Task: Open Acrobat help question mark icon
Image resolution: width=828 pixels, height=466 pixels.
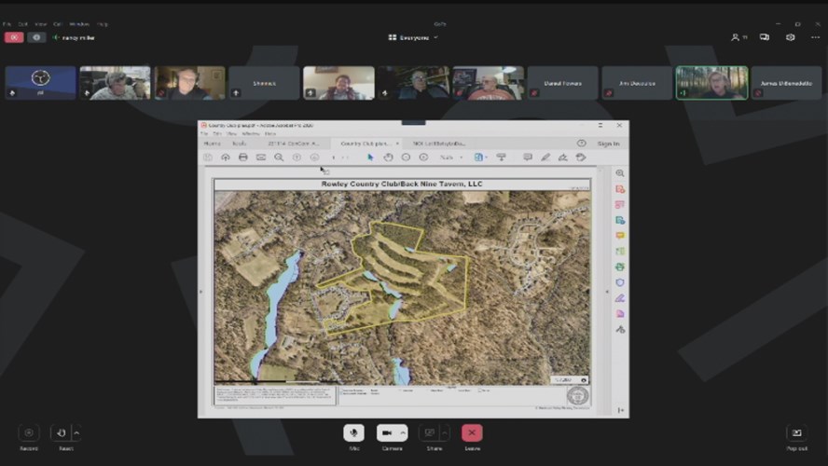Action: coord(582,144)
